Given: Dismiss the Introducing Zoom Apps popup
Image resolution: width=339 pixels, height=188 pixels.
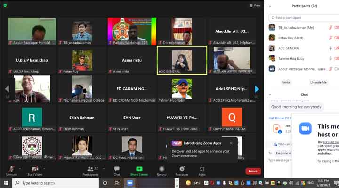Looking at the screenshot, I should (231, 143).
